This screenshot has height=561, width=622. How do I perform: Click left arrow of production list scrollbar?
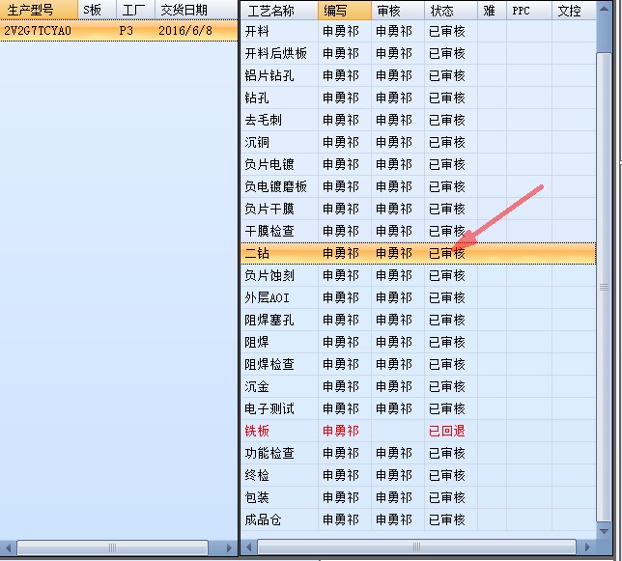click(8, 547)
